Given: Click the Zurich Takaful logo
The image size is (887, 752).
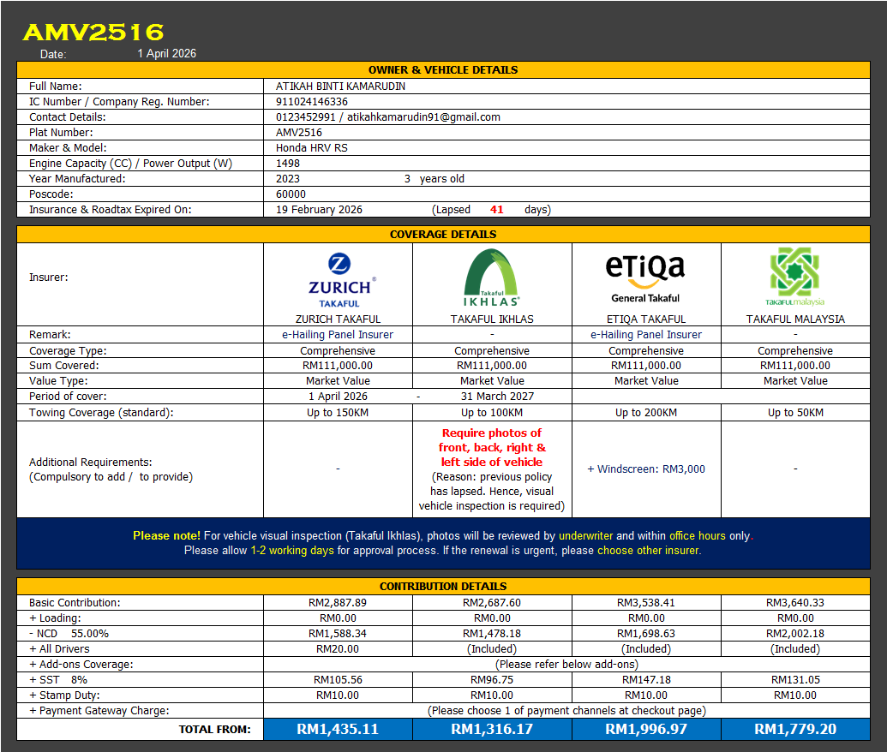Looking at the screenshot, I should [339, 278].
